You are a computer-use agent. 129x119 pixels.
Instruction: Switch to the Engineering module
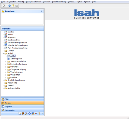pos(22,110)
